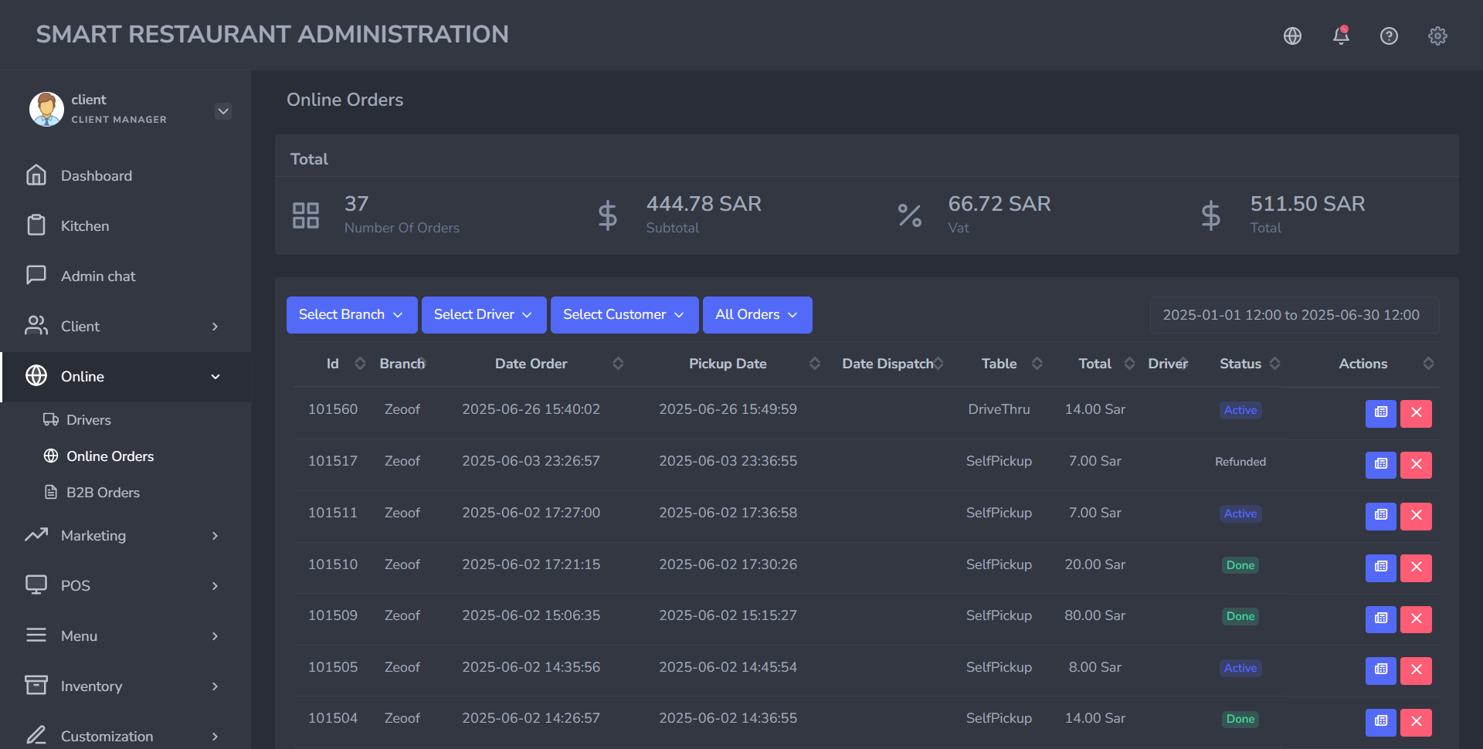Image resolution: width=1483 pixels, height=749 pixels.
Task: Cancel order 101510 with red X
Action: (x=1417, y=568)
